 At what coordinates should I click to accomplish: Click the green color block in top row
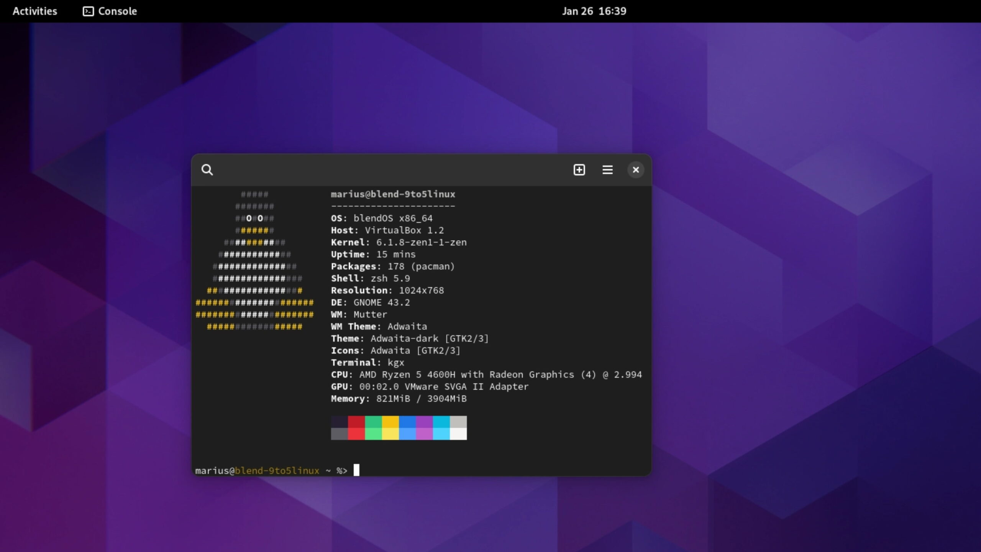(373, 422)
